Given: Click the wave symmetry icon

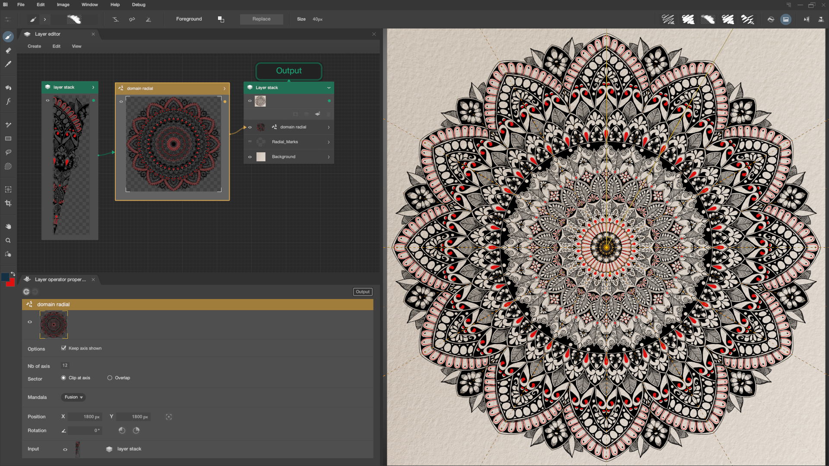Looking at the screenshot, I should point(771,19).
